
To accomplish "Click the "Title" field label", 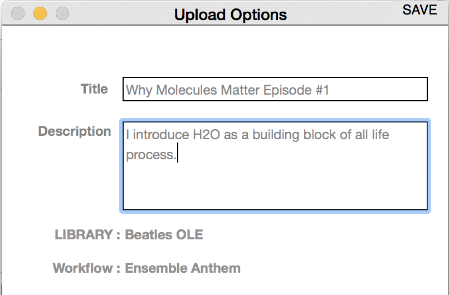I will click(94, 88).
